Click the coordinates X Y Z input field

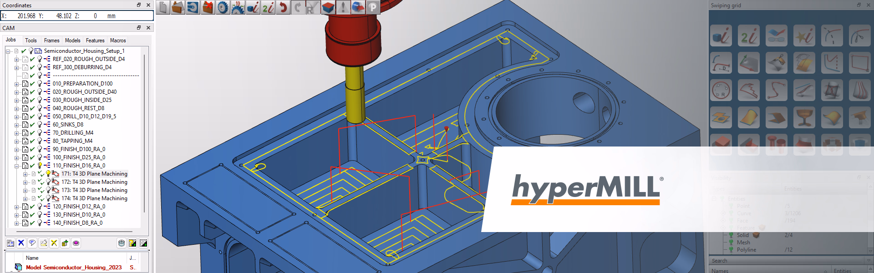point(77,16)
